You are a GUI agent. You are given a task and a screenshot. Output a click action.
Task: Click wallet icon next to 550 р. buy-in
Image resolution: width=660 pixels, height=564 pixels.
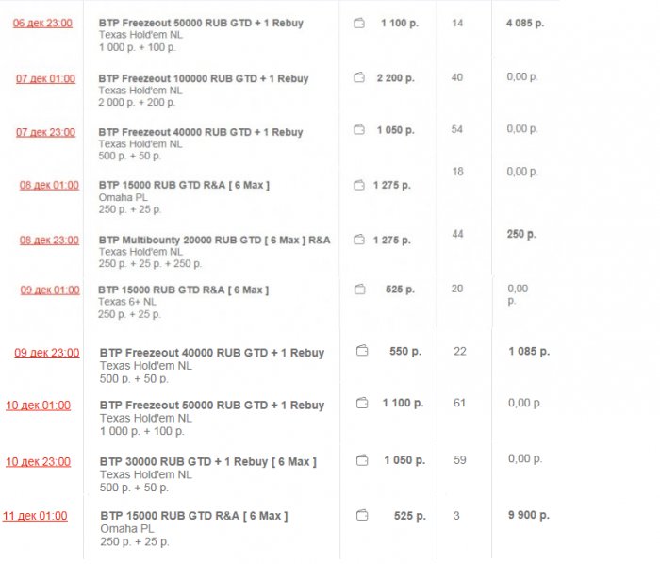(x=362, y=351)
